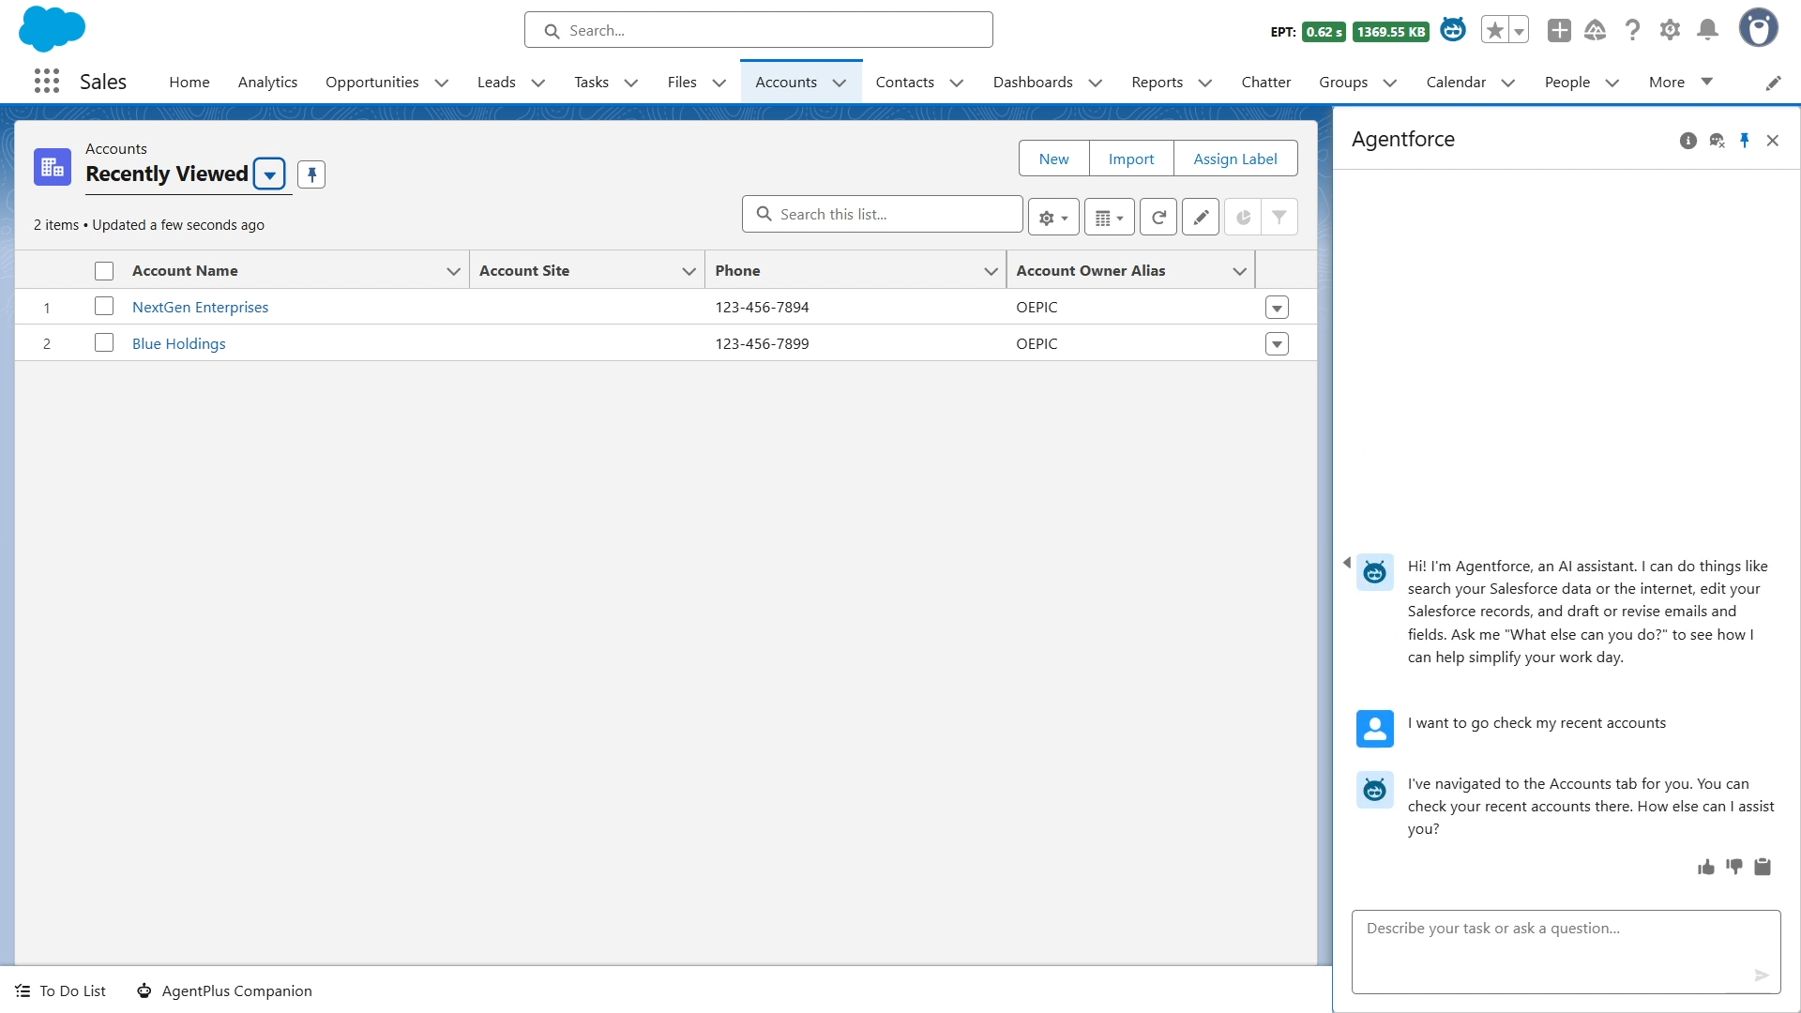Click the Setup gear icon
The width and height of the screenshot is (1801, 1013).
[x=1670, y=30]
